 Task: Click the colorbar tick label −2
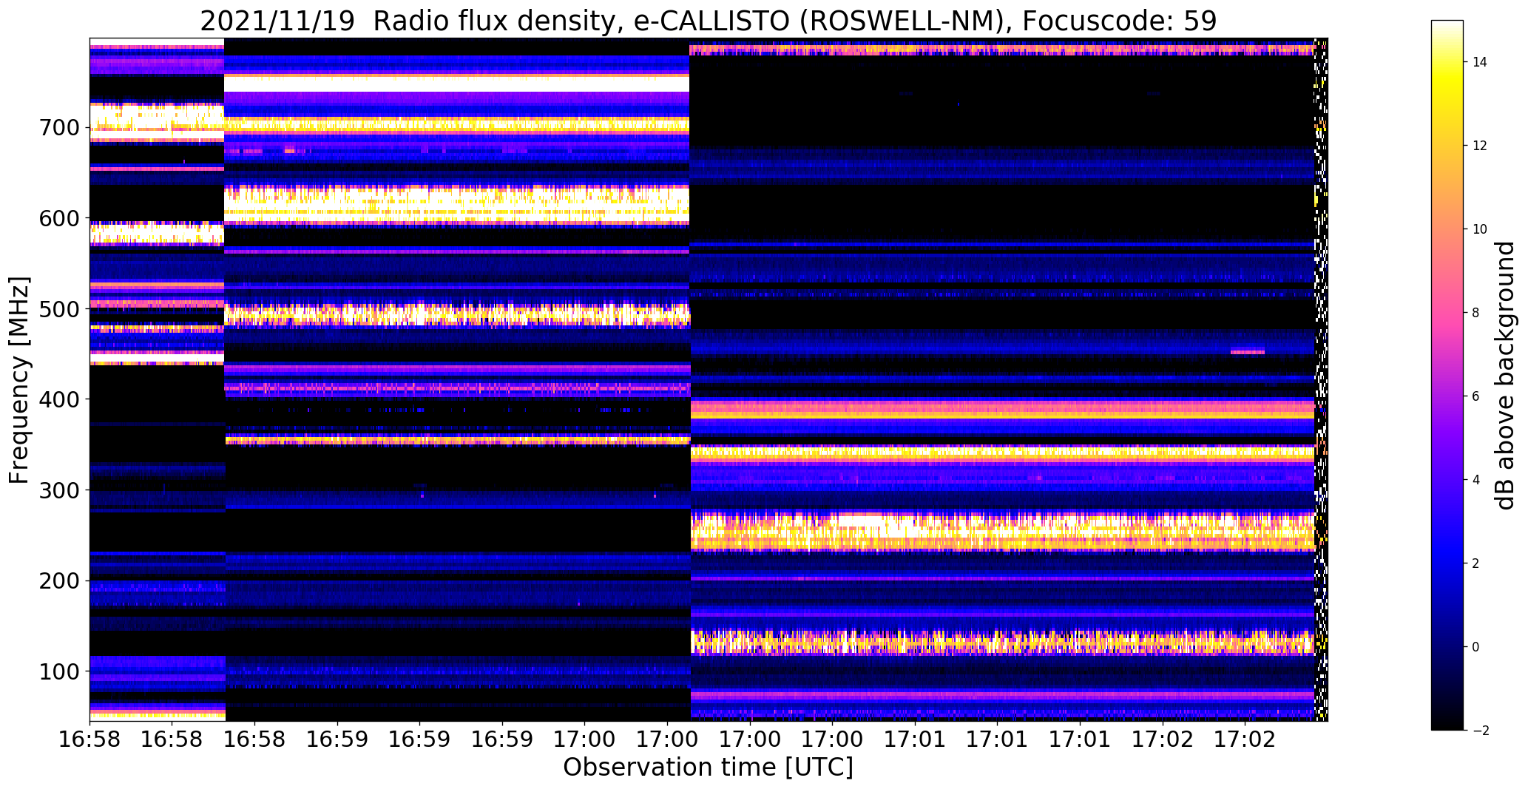(x=1479, y=731)
